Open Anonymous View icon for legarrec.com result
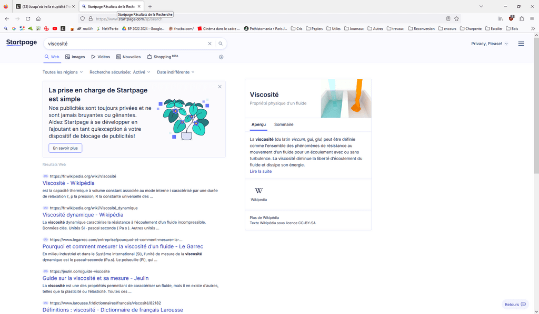This screenshot has width=539, height=314. pos(45,239)
